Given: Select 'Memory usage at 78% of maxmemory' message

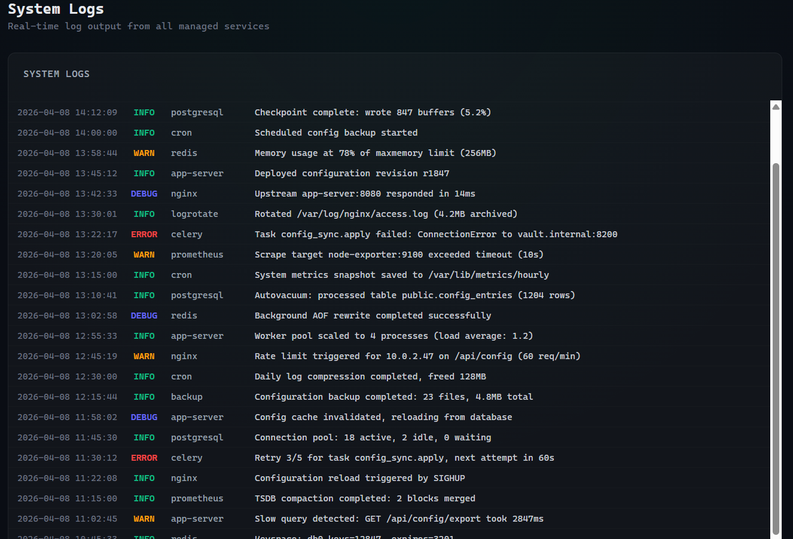Looking at the screenshot, I should 376,153.
